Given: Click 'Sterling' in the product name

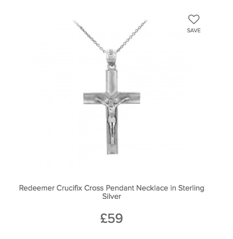Looking at the screenshot, I should point(191,188).
